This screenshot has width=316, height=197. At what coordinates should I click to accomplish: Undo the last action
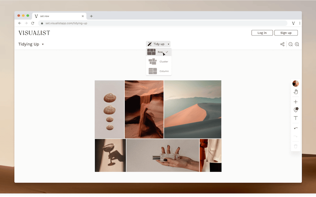tap(295, 128)
